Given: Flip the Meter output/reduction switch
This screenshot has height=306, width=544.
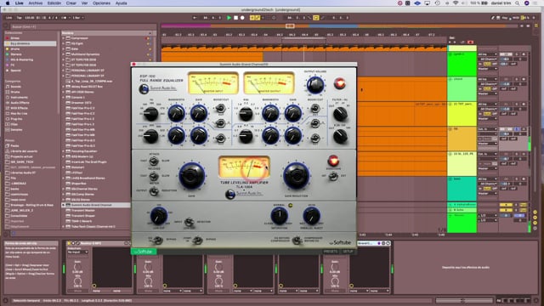Looking at the screenshot, I should point(154,190).
